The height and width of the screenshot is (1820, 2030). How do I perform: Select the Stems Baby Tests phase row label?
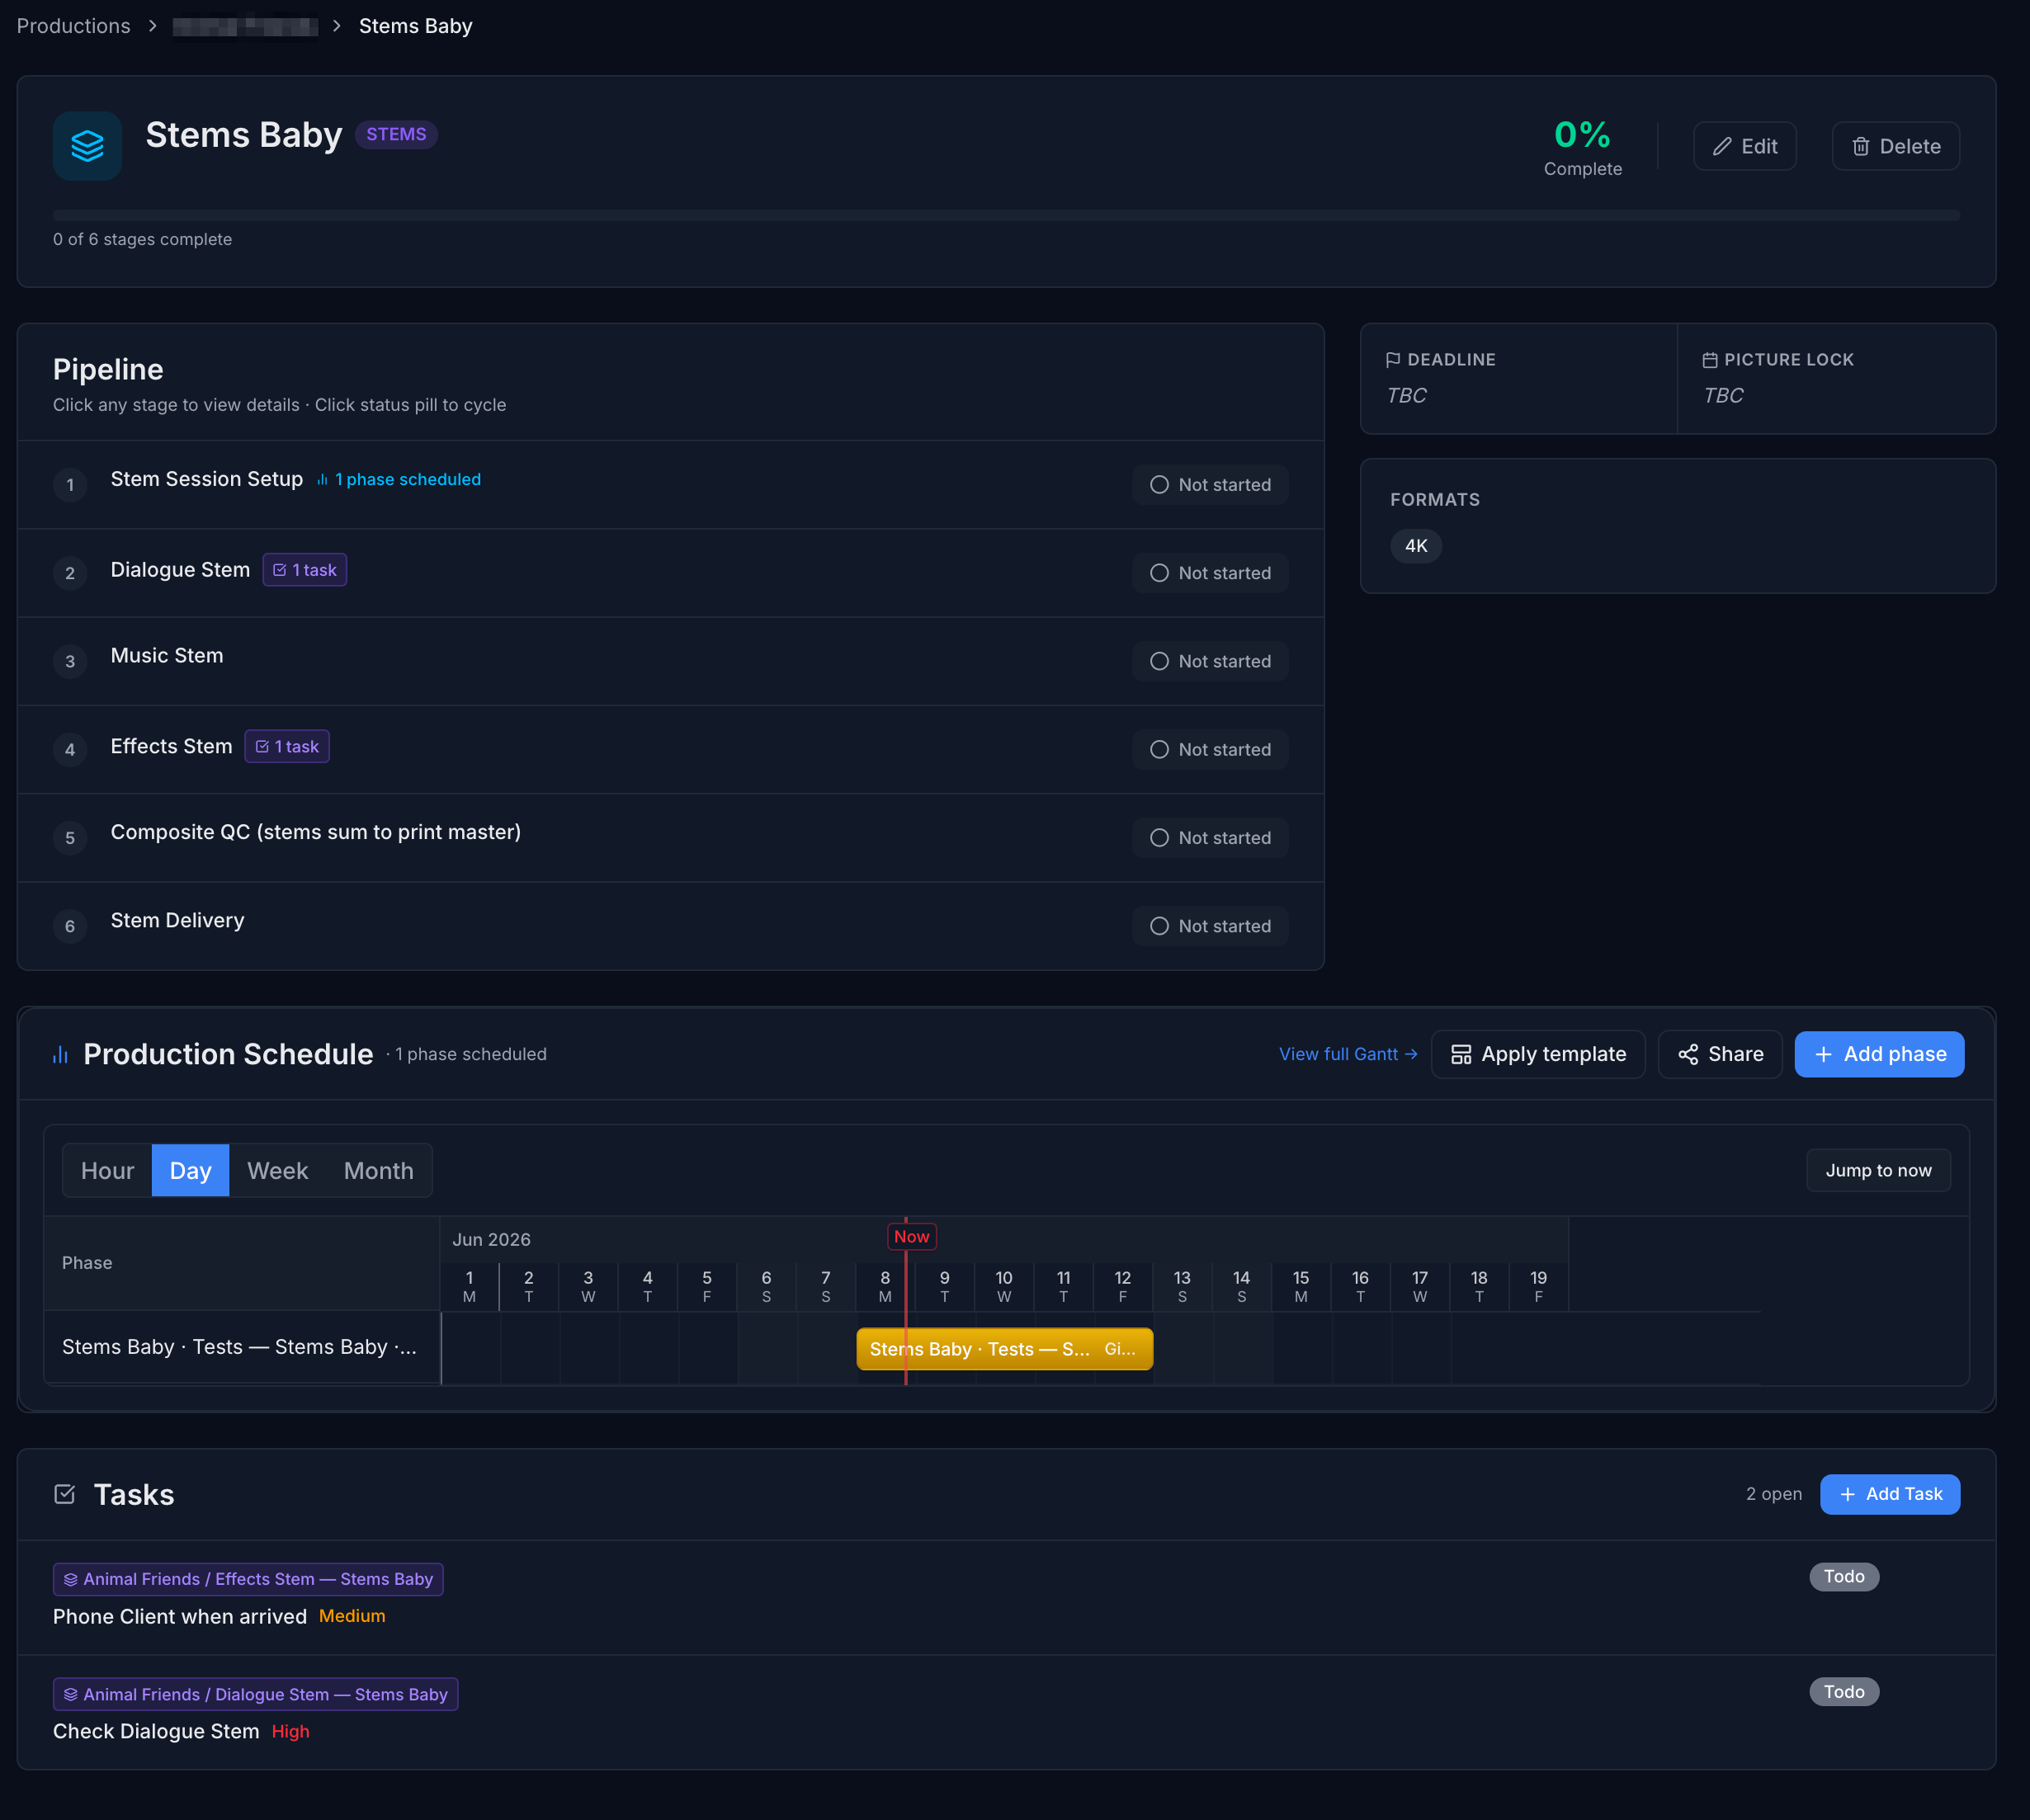240,1347
